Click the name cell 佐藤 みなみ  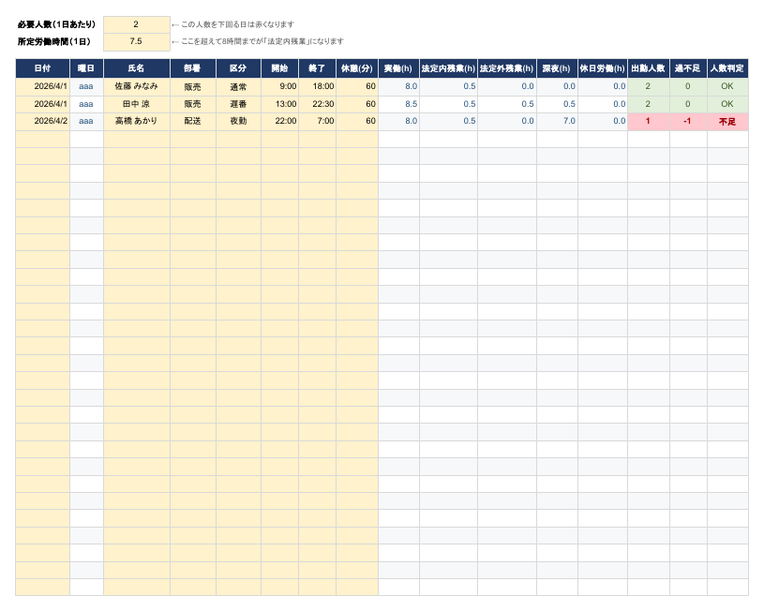point(137,87)
